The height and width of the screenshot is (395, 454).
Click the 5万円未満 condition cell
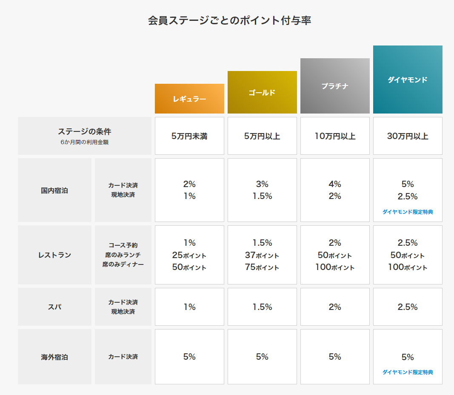(189, 136)
